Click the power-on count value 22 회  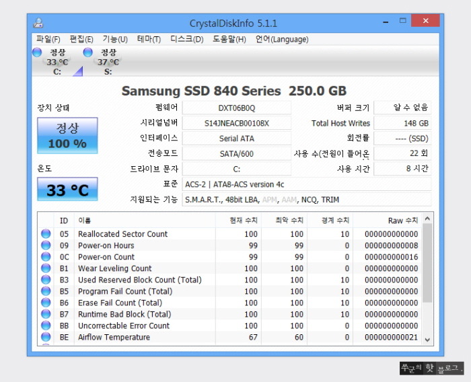click(x=402, y=153)
